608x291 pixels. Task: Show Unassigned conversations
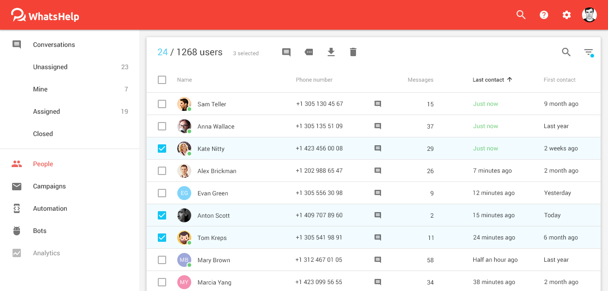pos(50,67)
